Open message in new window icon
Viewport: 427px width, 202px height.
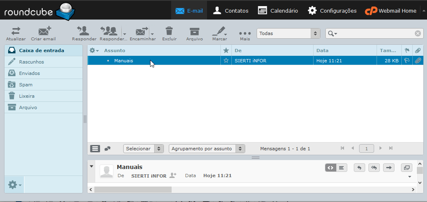click(407, 168)
